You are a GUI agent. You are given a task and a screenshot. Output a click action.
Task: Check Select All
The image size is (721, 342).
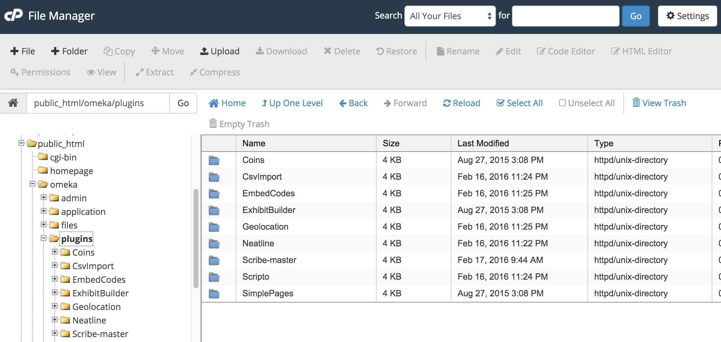(520, 103)
